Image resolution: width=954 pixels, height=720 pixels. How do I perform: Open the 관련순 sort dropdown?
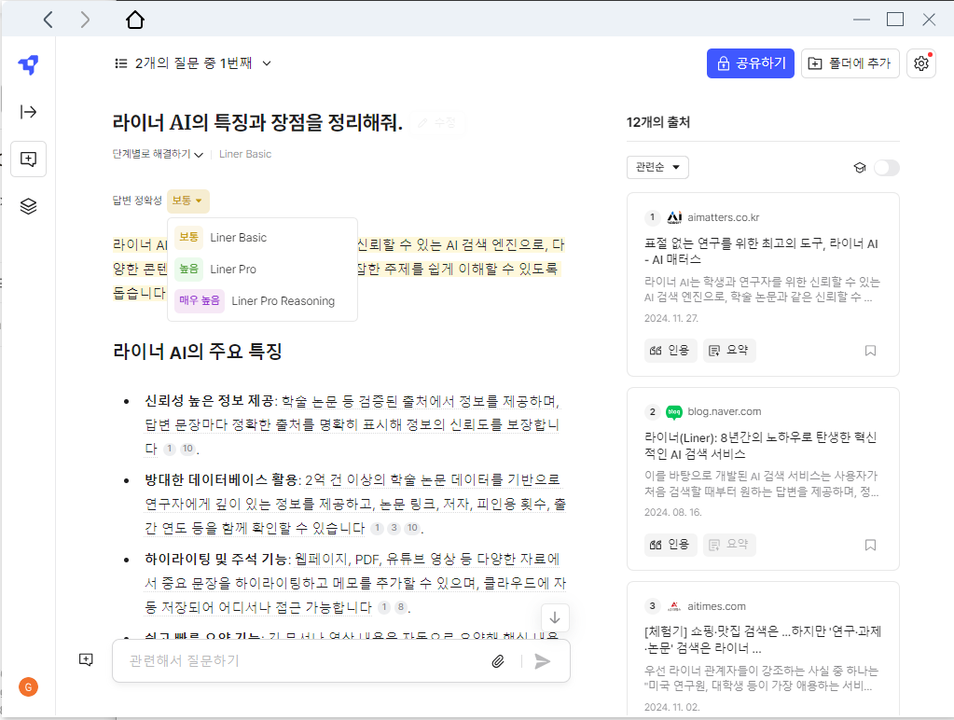pyautogui.click(x=657, y=167)
